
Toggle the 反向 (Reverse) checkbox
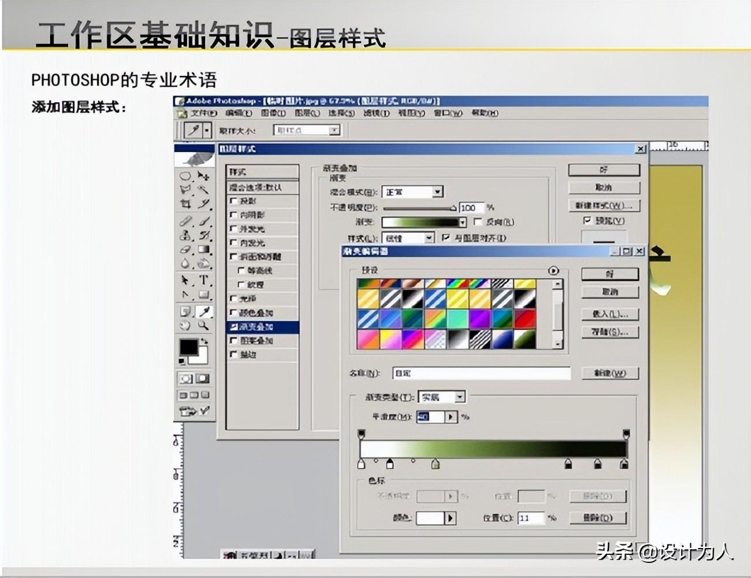click(478, 221)
